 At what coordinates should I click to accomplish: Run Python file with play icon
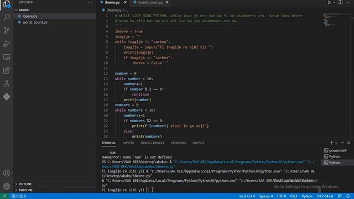330,2
